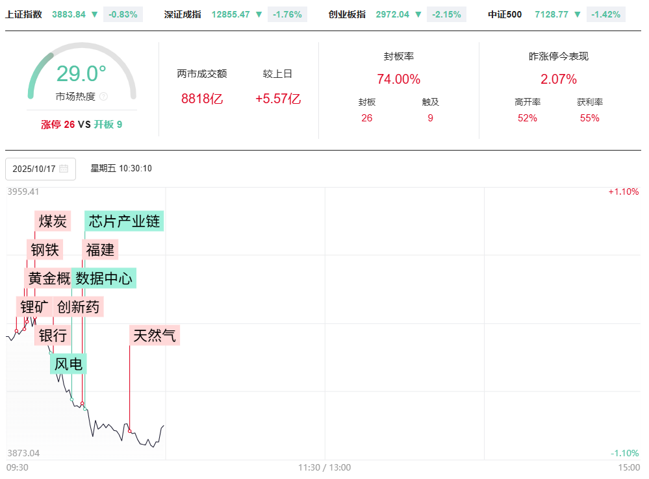Click the market heat help question icon

pyautogui.click(x=104, y=97)
